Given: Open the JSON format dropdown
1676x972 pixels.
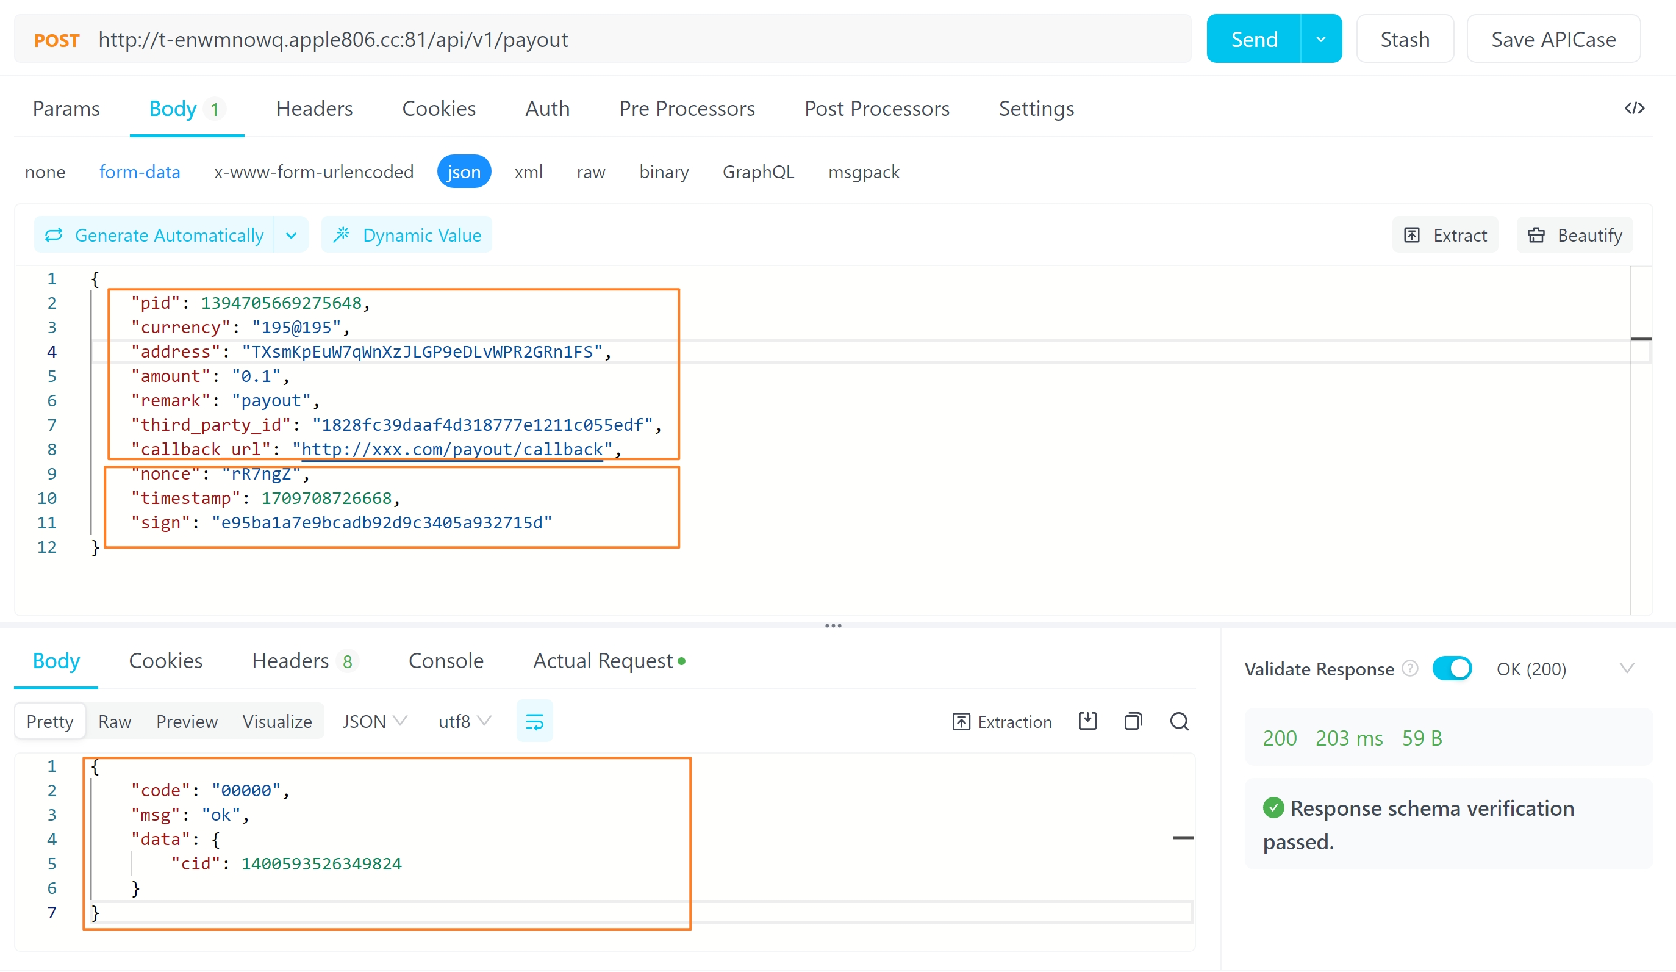Looking at the screenshot, I should point(374,721).
